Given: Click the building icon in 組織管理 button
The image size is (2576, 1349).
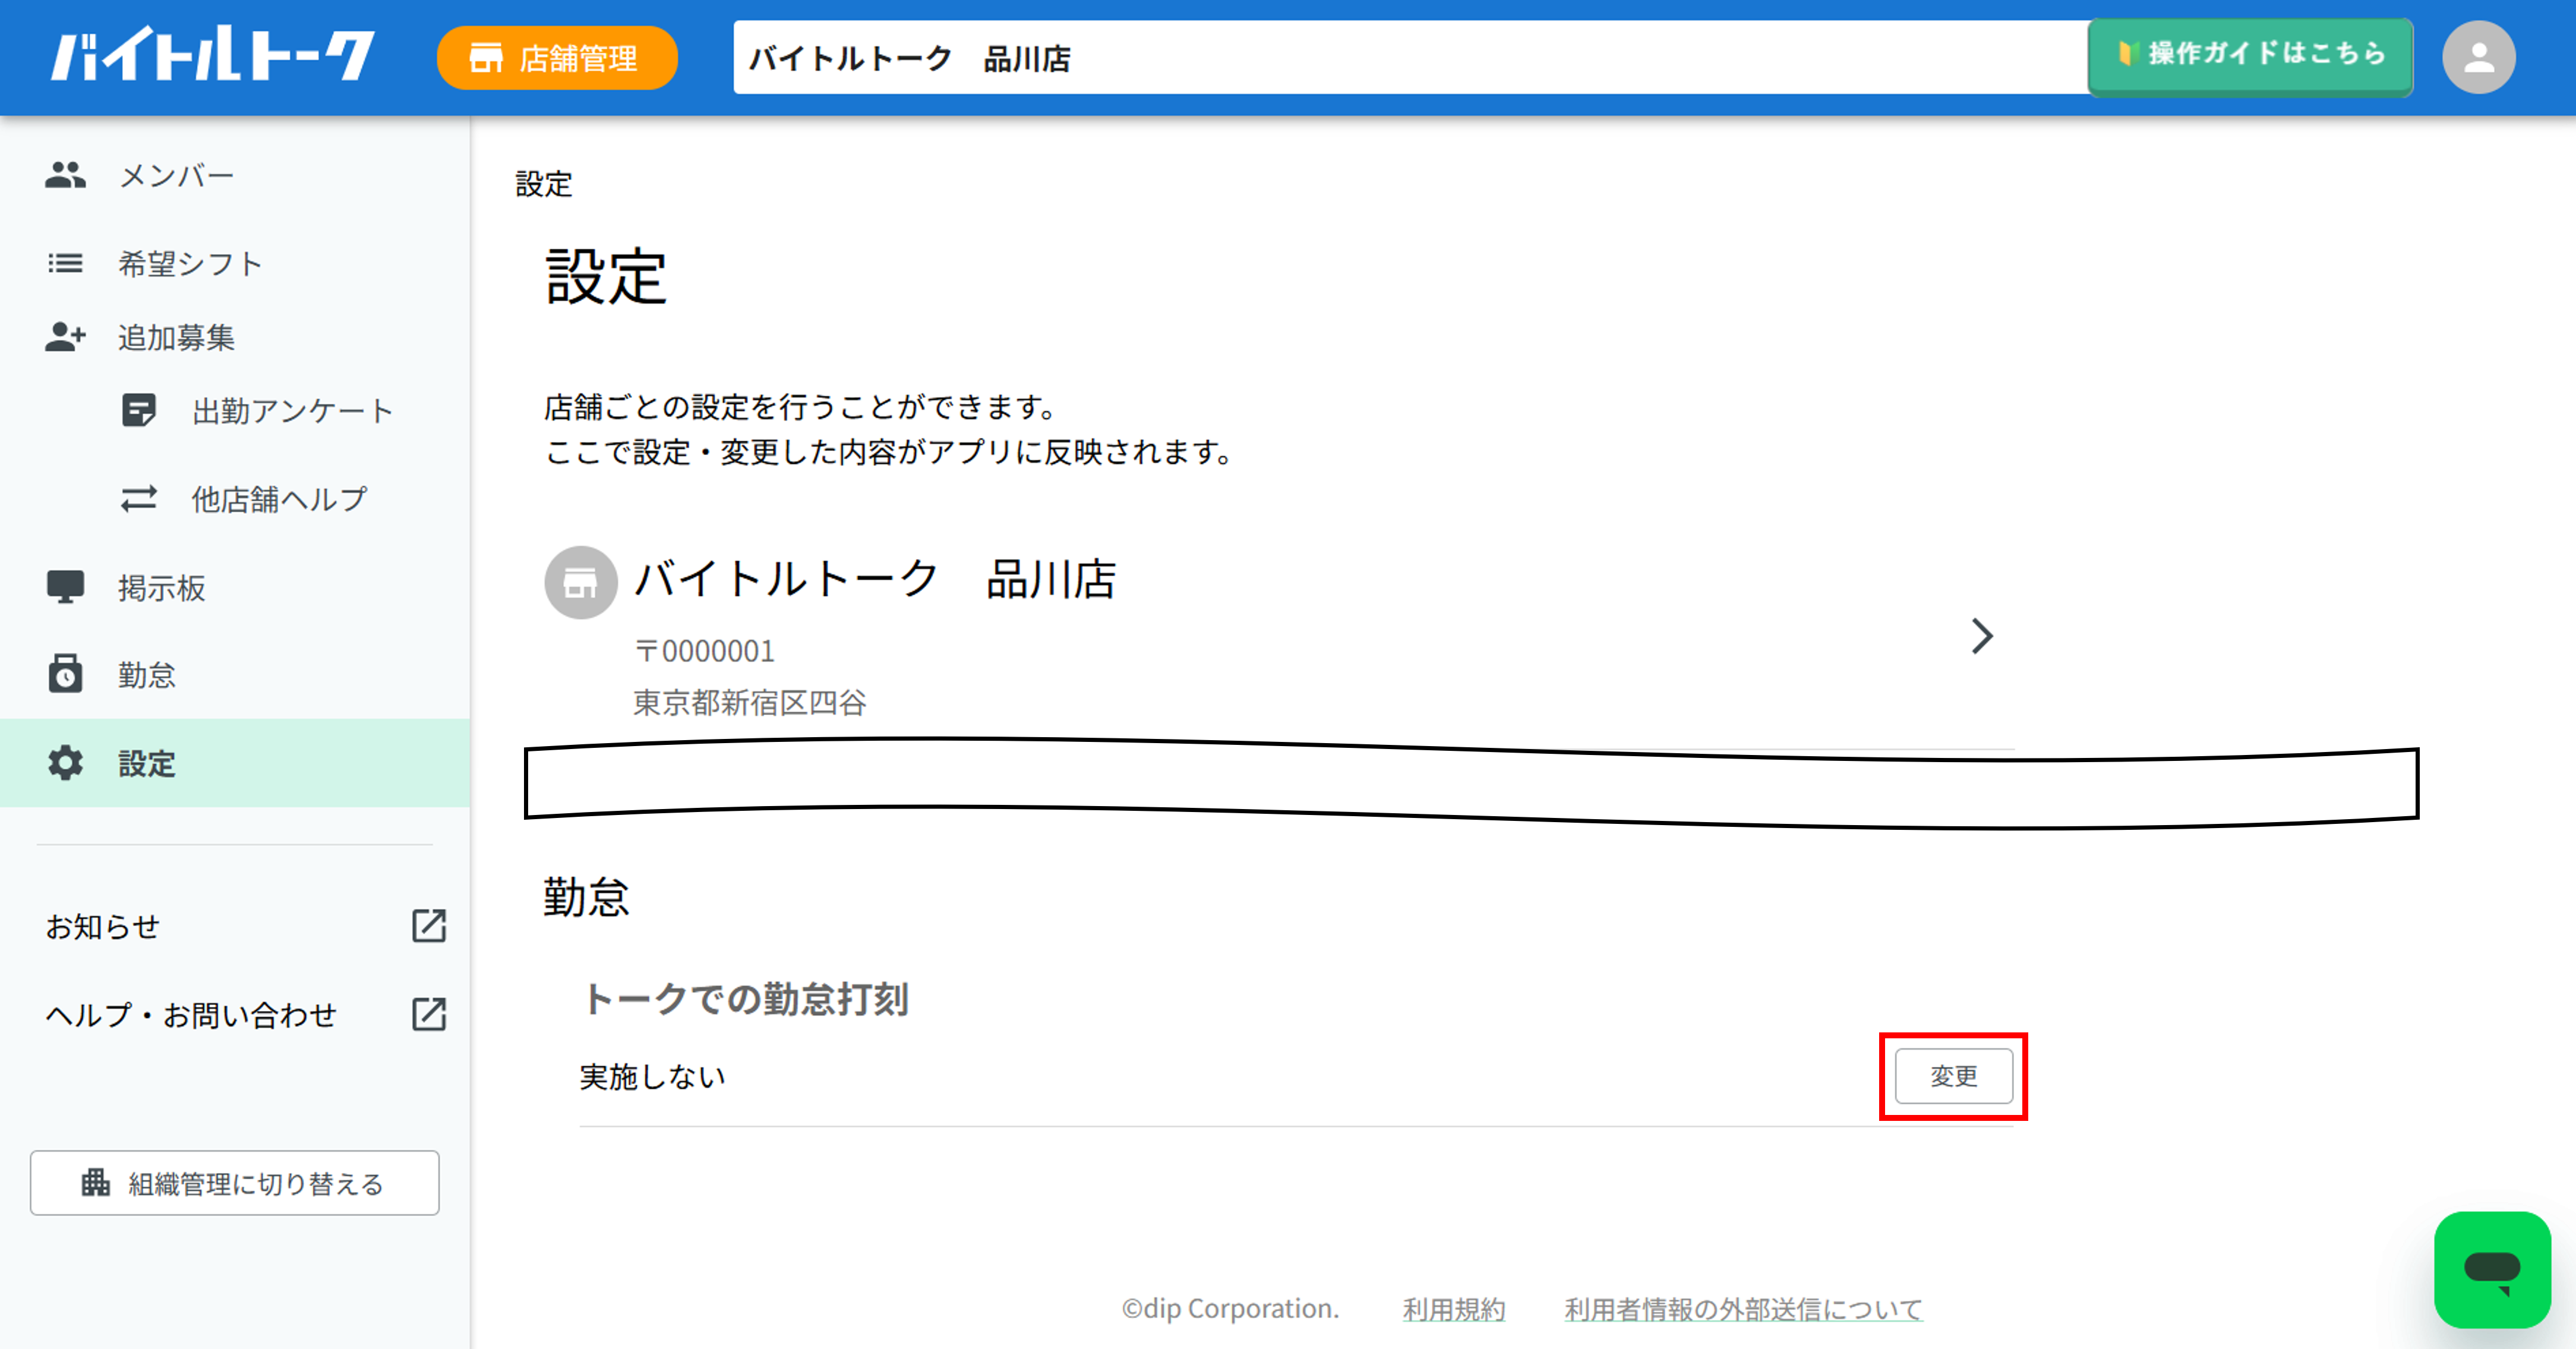Looking at the screenshot, I should (x=95, y=1182).
